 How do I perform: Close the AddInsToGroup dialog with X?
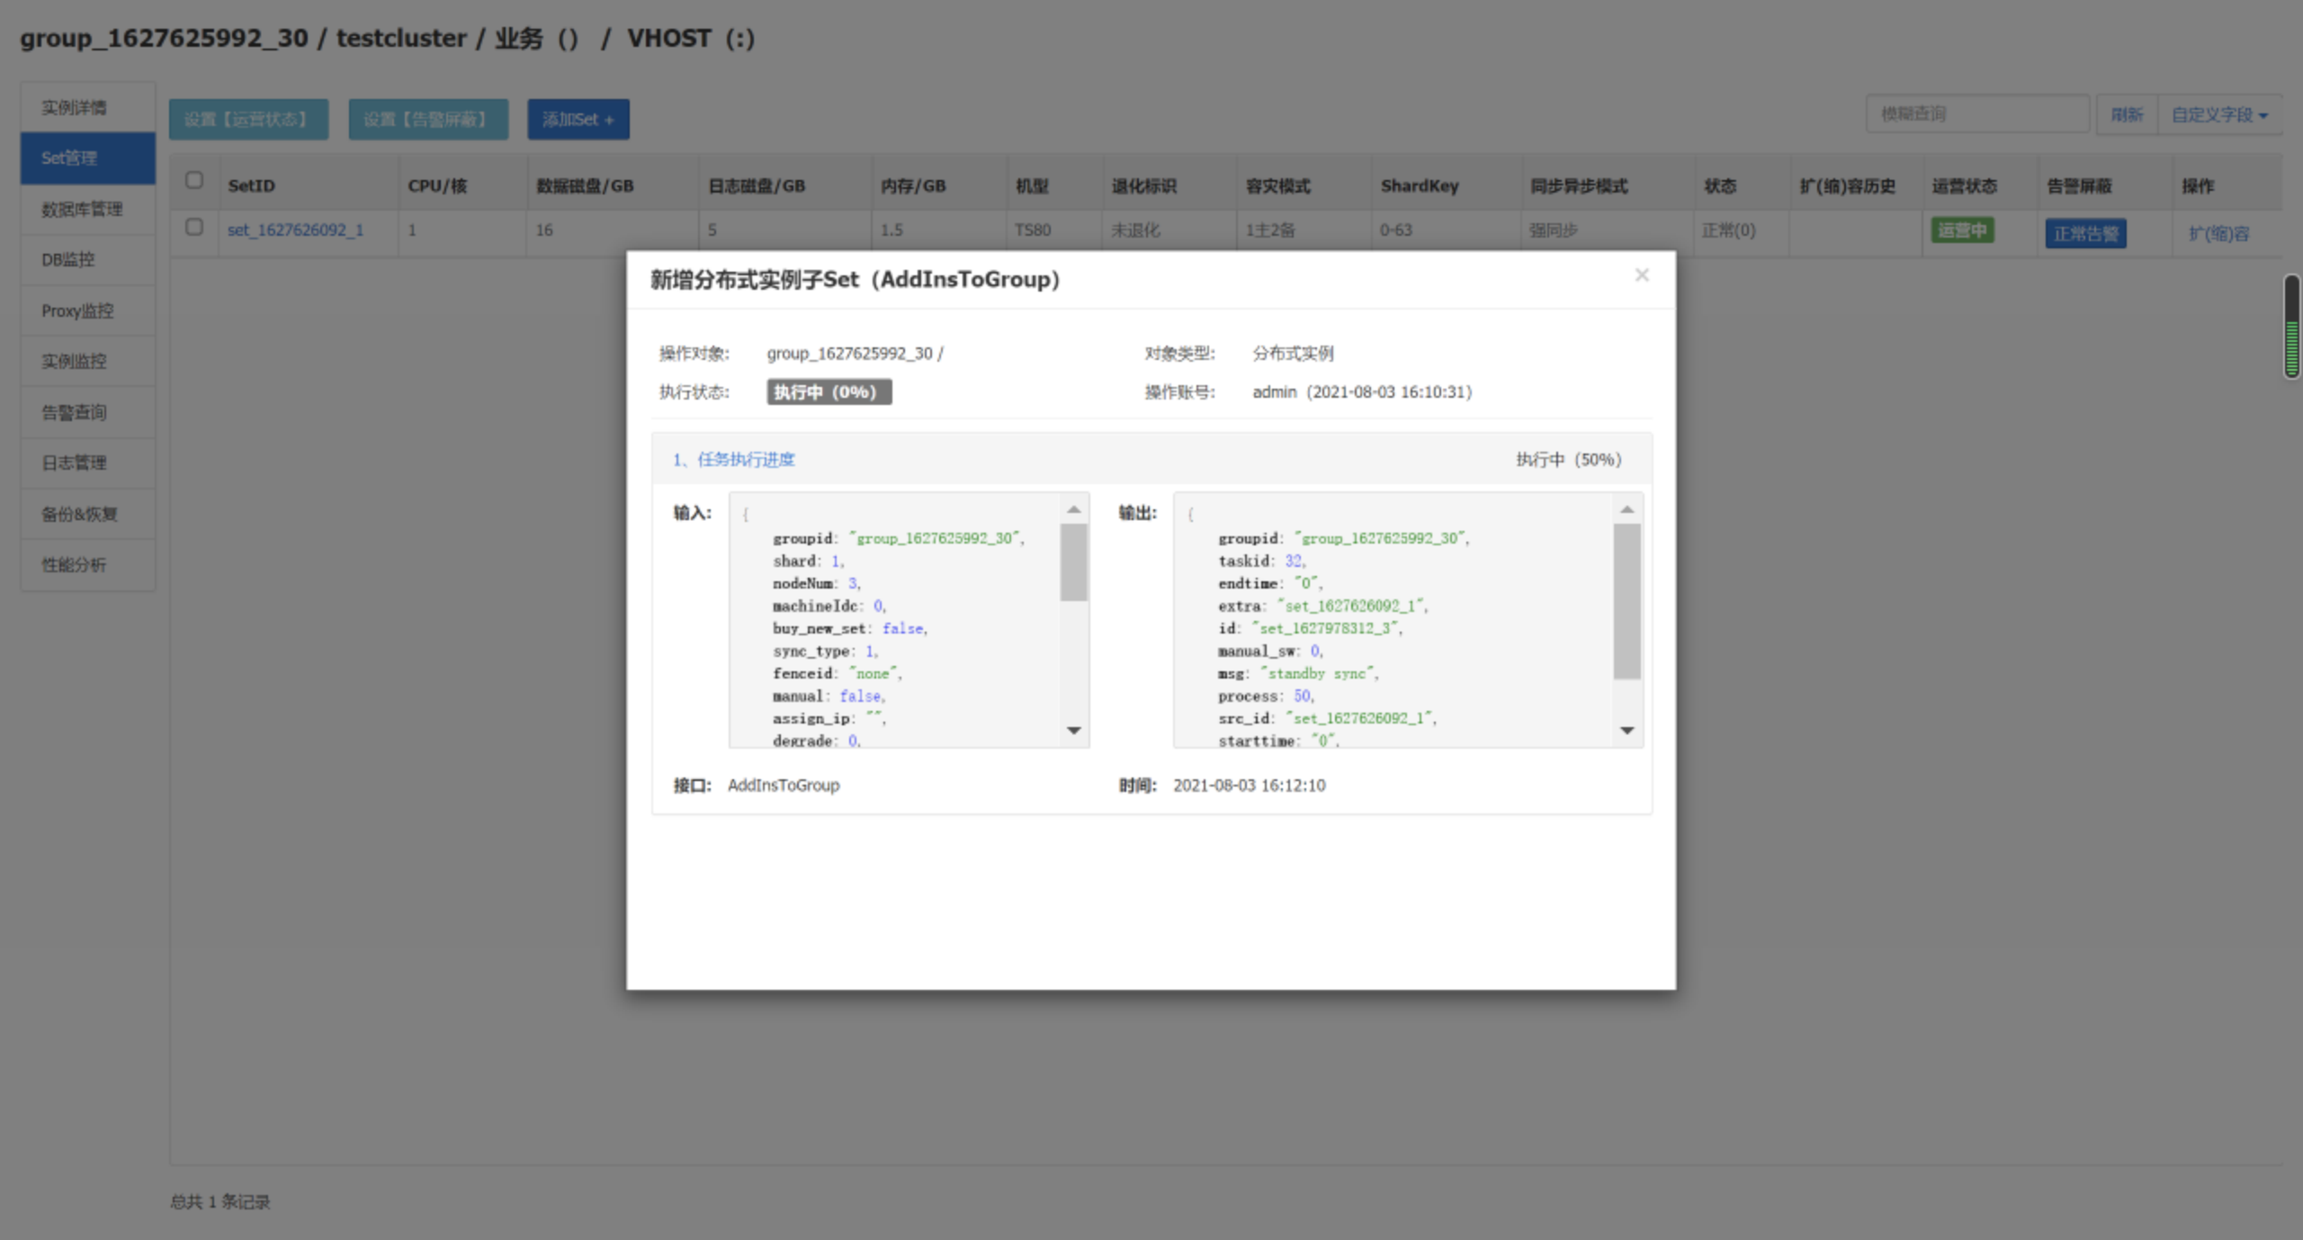[1641, 275]
